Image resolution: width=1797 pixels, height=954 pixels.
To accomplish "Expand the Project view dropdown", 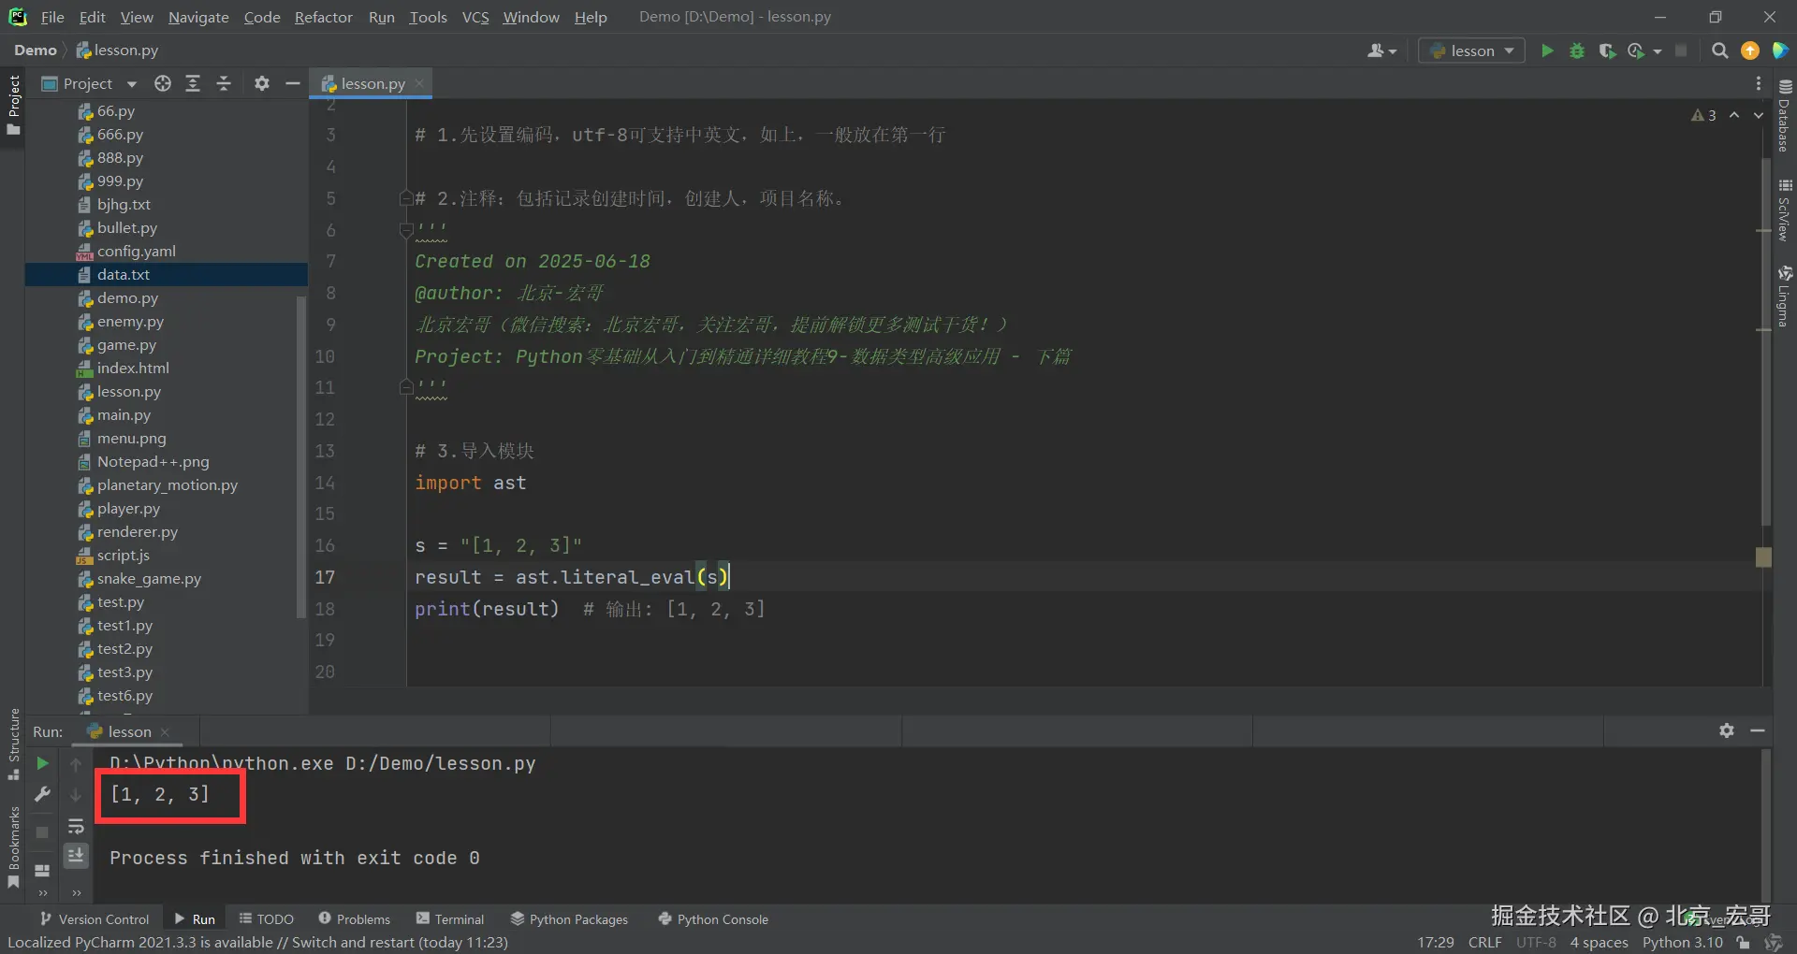I will point(132,84).
